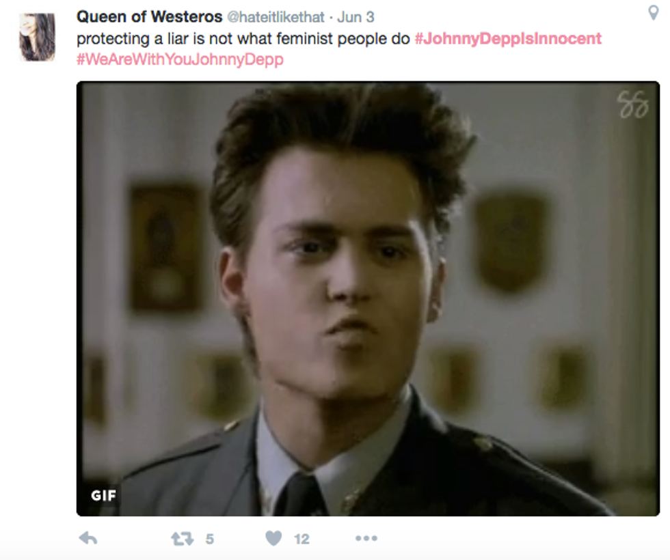This screenshot has width=670, height=560.
Task: Click the location pin icon
Action: coord(653,13)
